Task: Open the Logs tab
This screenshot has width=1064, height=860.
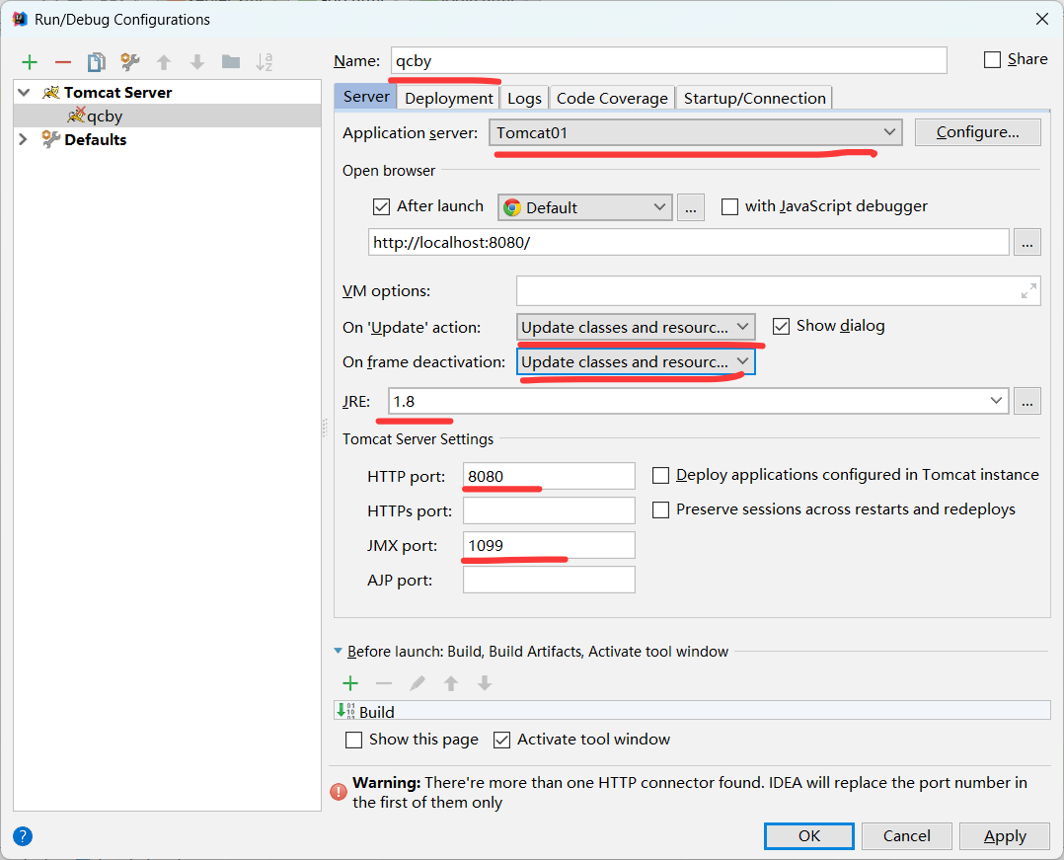Action: coord(524,99)
